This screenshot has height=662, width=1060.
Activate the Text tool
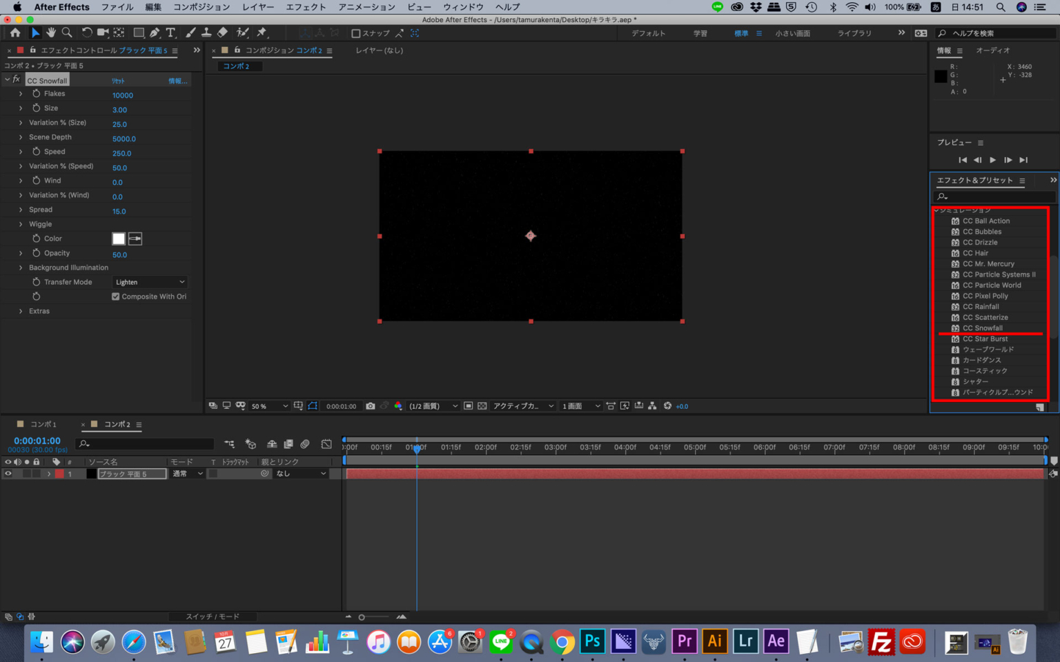point(171,32)
